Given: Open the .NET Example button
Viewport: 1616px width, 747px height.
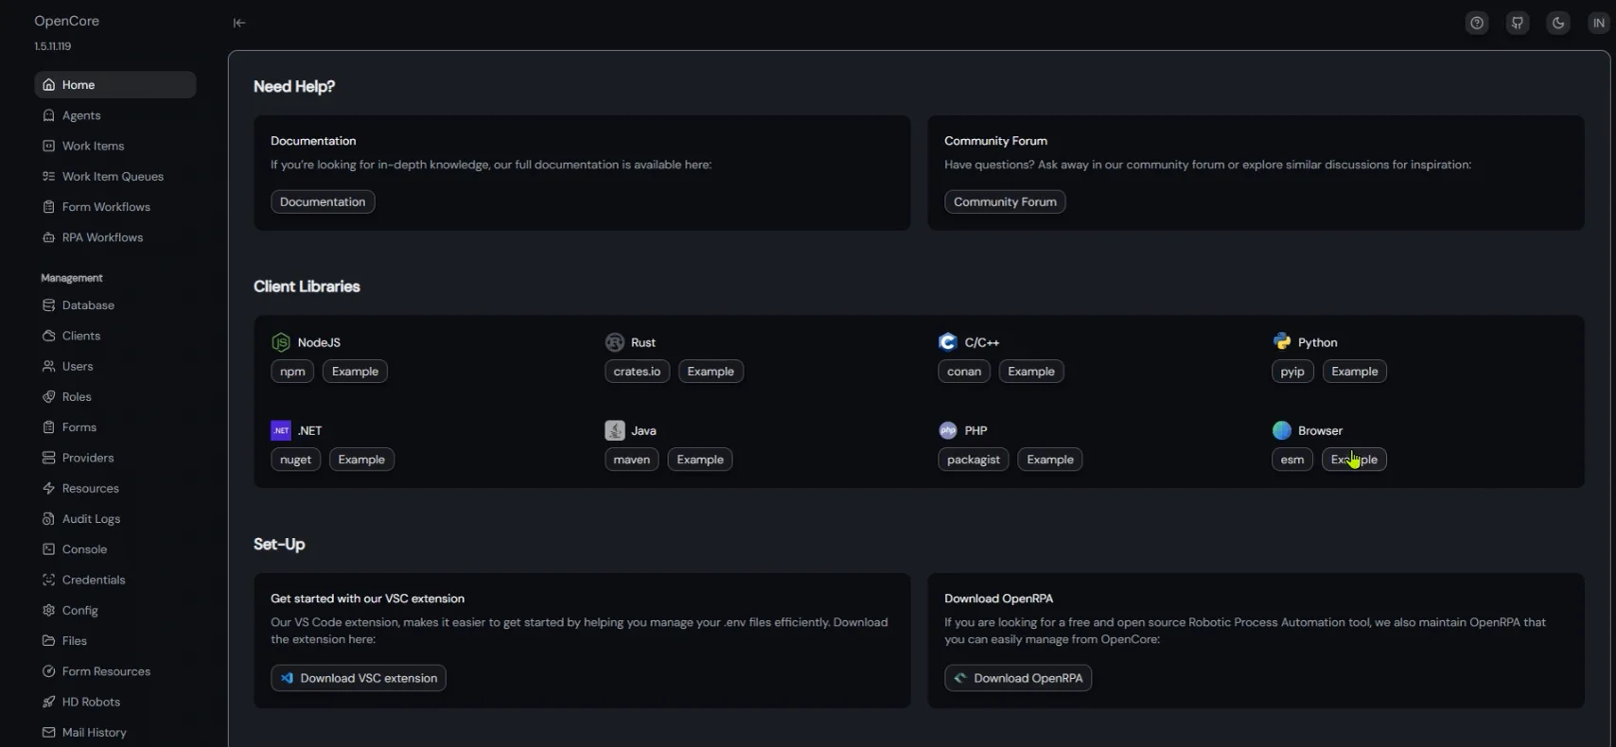Looking at the screenshot, I should tap(361, 460).
